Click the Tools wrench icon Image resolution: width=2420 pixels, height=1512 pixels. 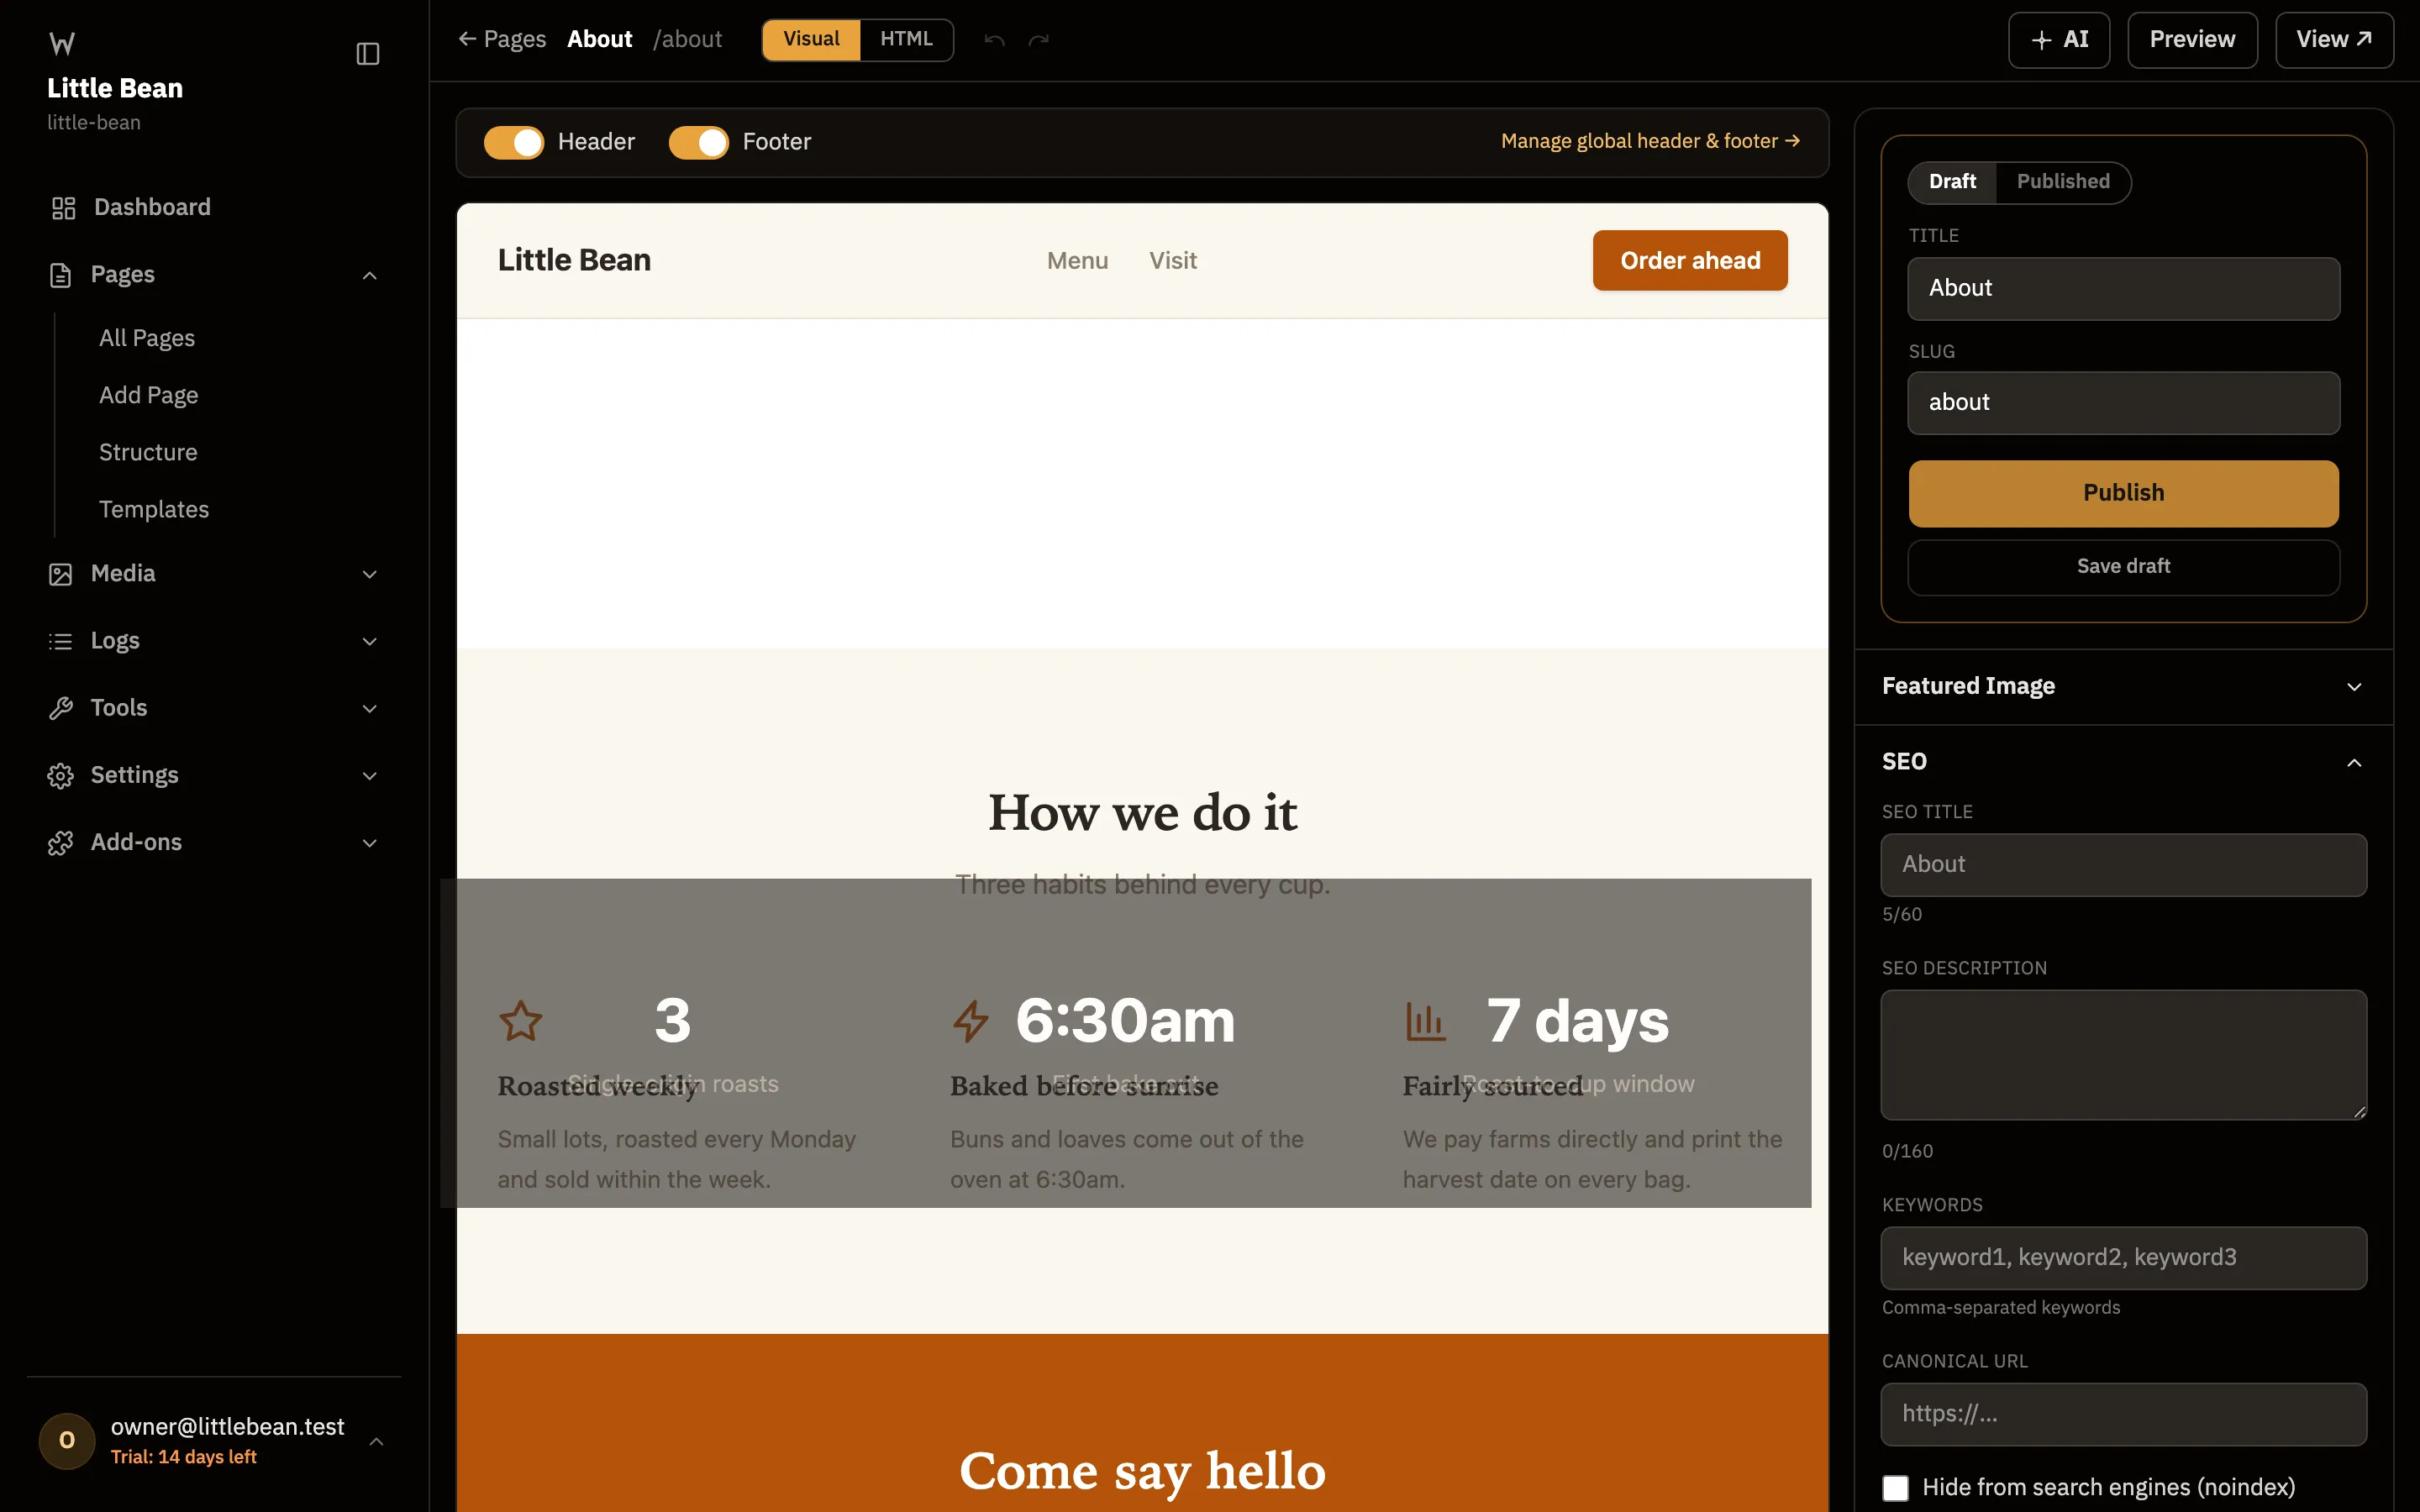(61, 708)
